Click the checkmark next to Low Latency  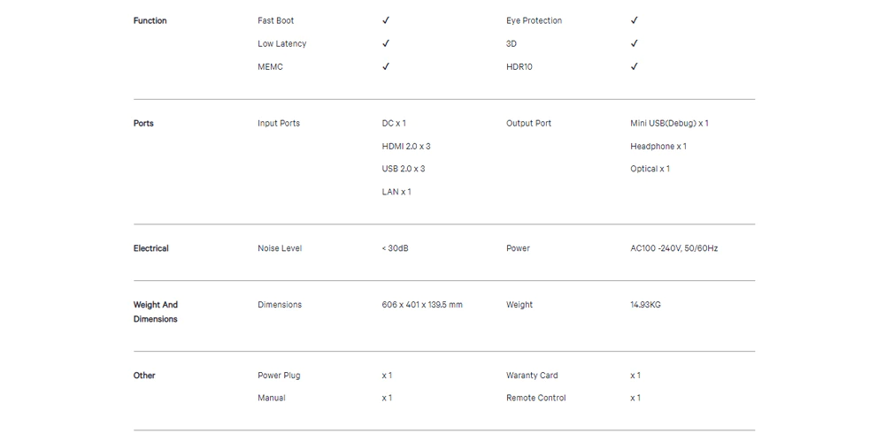[x=386, y=43]
